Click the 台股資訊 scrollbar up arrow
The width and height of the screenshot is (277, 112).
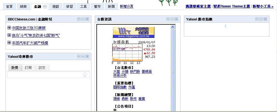click(172, 27)
